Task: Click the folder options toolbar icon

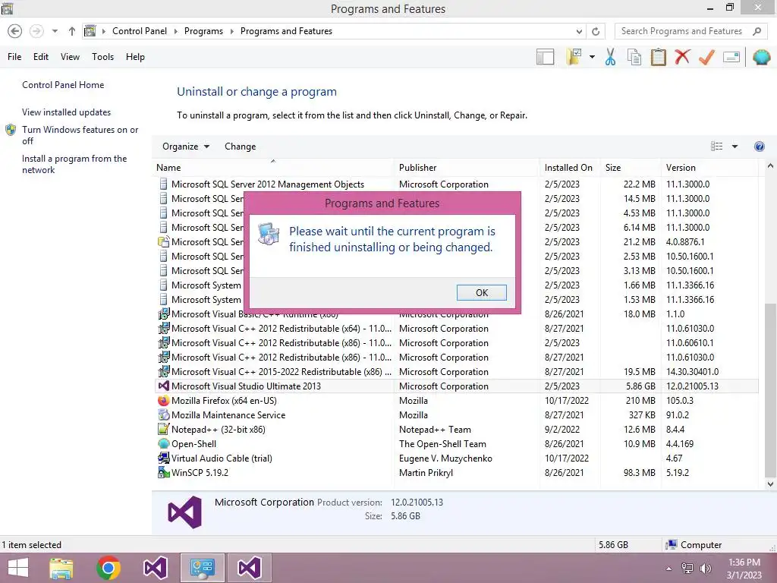Action: click(x=574, y=57)
